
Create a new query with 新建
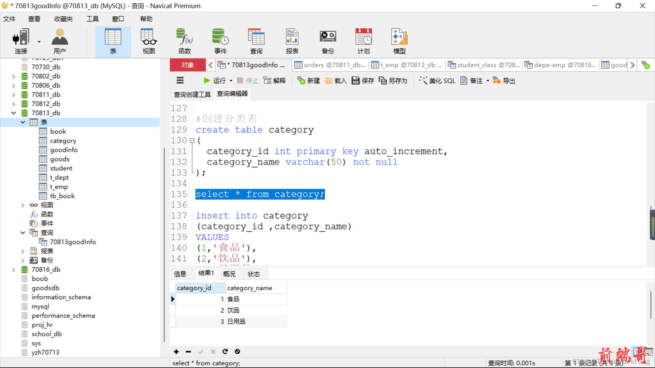[308, 80]
